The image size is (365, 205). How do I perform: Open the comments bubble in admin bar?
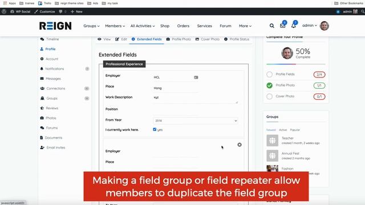pos(63,11)
